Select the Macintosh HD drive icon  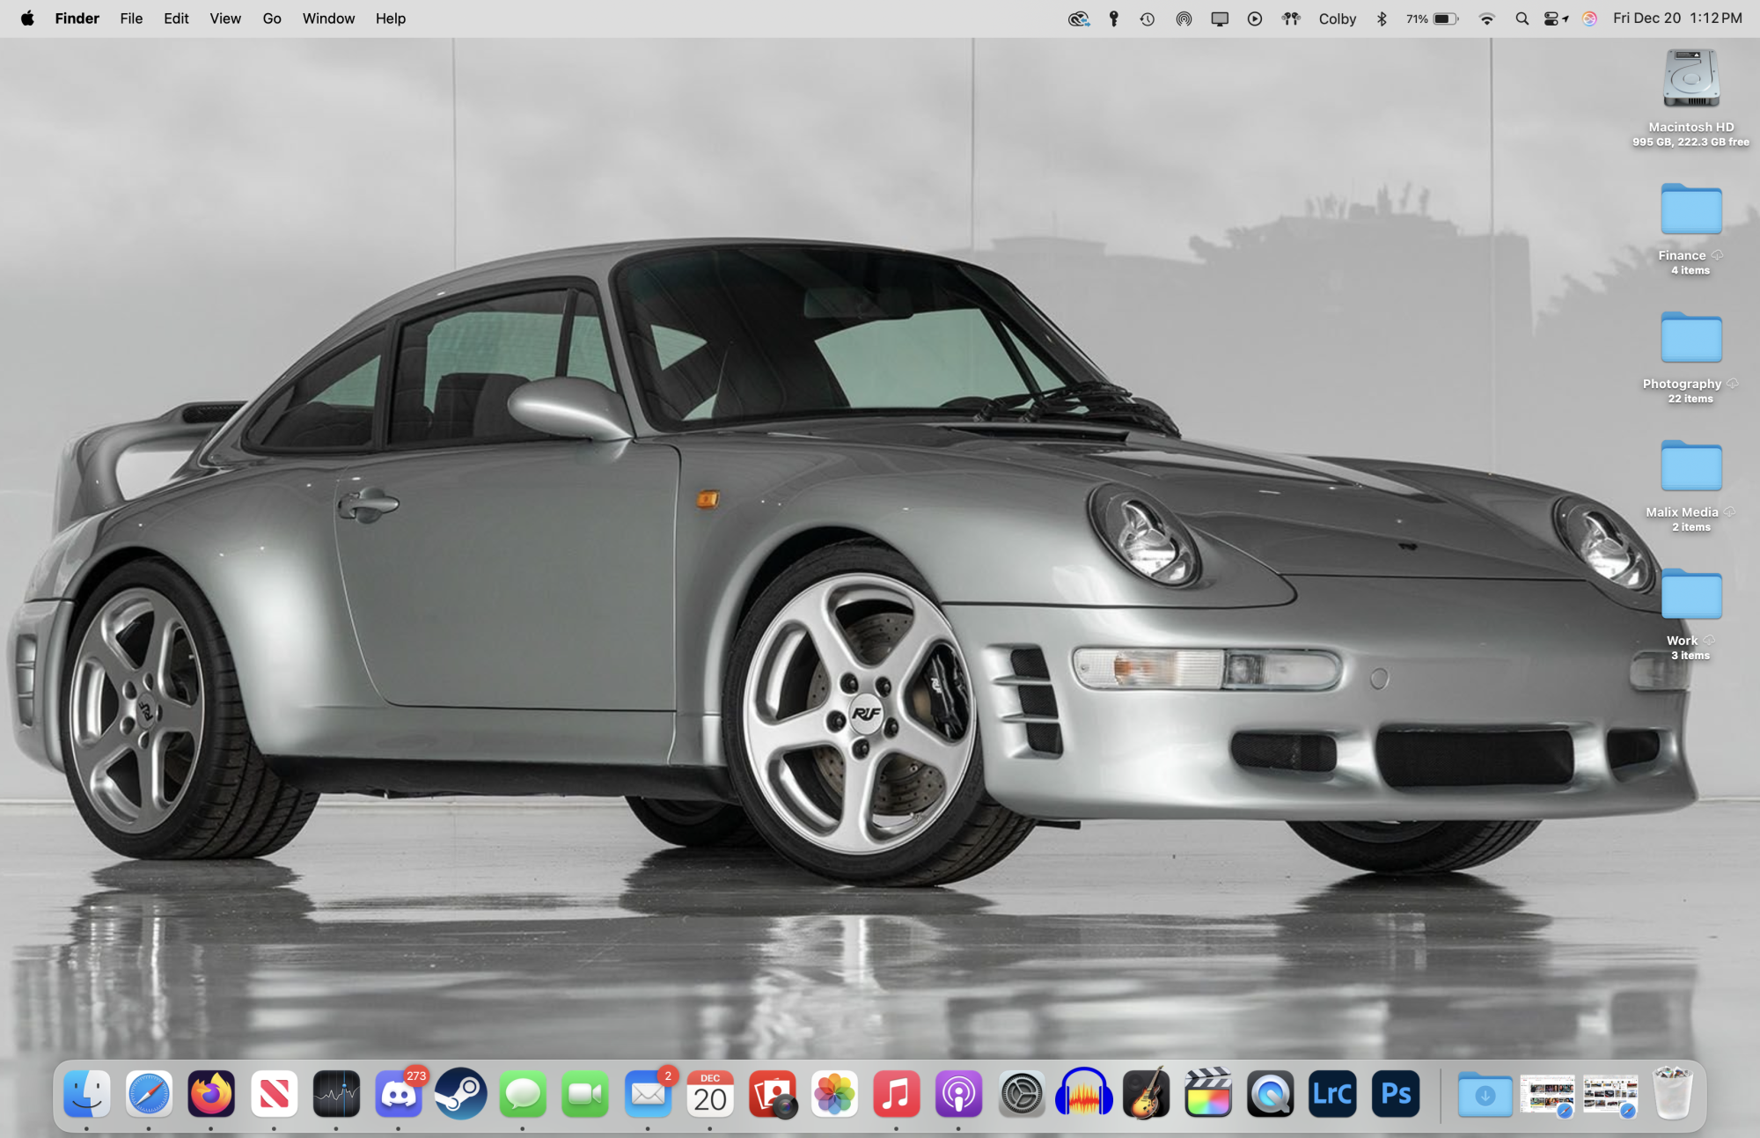coord(1690,79)
